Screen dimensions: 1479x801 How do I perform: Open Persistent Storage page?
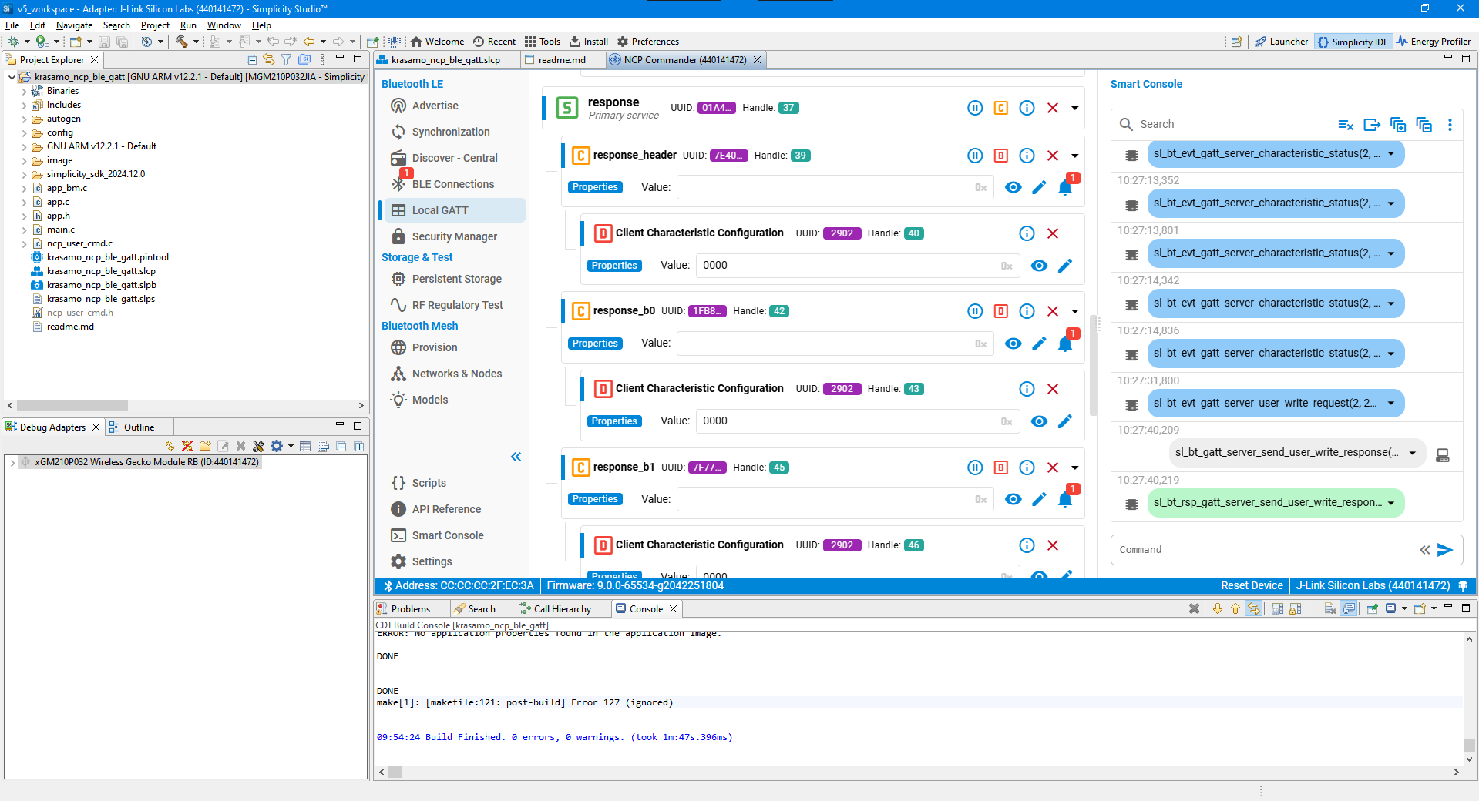(x=456, y=279)
